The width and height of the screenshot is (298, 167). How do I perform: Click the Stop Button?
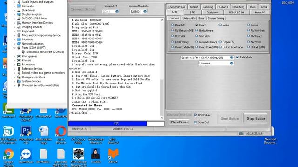(256, 119)
